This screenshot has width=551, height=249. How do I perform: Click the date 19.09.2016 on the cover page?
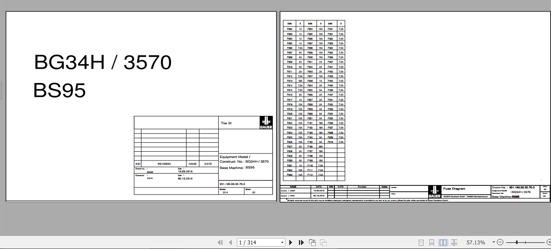pyautogui.click(x=185, y=171)
